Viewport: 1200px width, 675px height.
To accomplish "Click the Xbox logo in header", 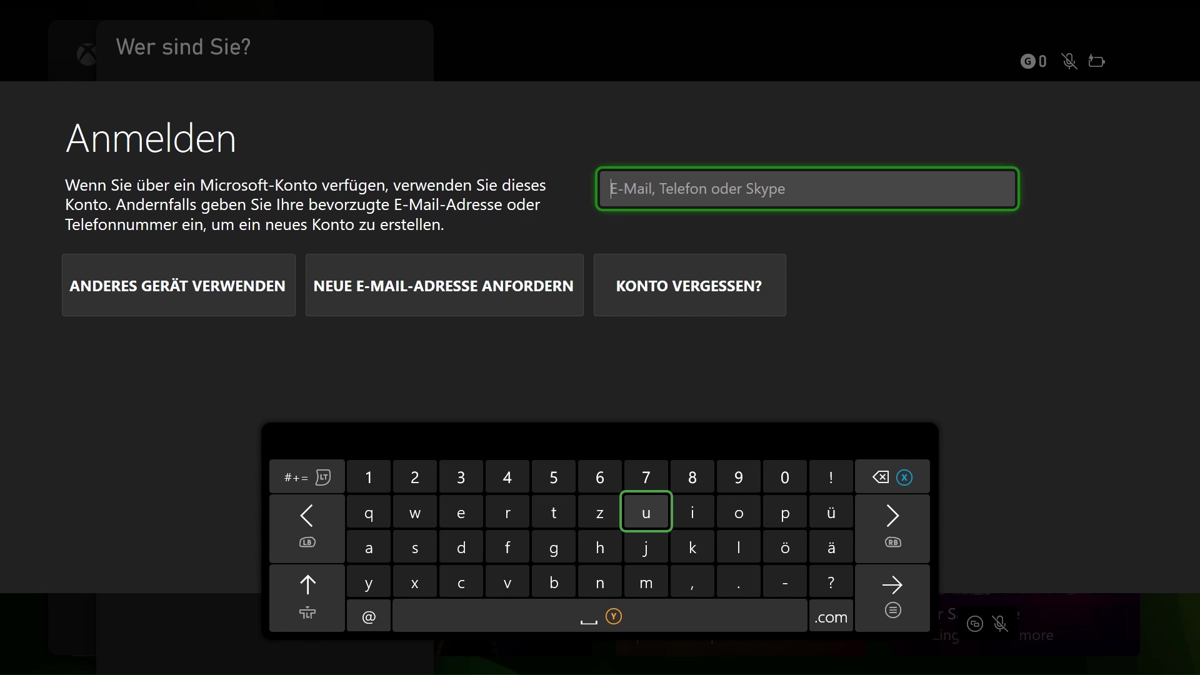I will (x=87, y=55).
